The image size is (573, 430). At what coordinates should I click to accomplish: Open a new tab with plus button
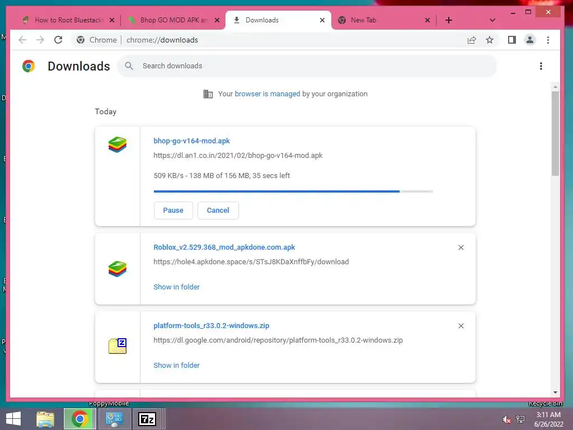[x=449, y=20]
